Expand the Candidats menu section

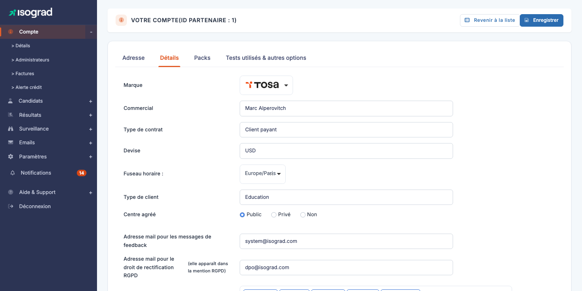(91, 101)
